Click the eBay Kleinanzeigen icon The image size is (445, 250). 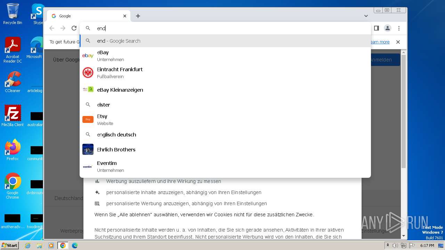tap(88, 90)
